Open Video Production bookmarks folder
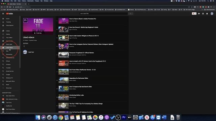Screen dimensions: 216x121 point(65,10)
